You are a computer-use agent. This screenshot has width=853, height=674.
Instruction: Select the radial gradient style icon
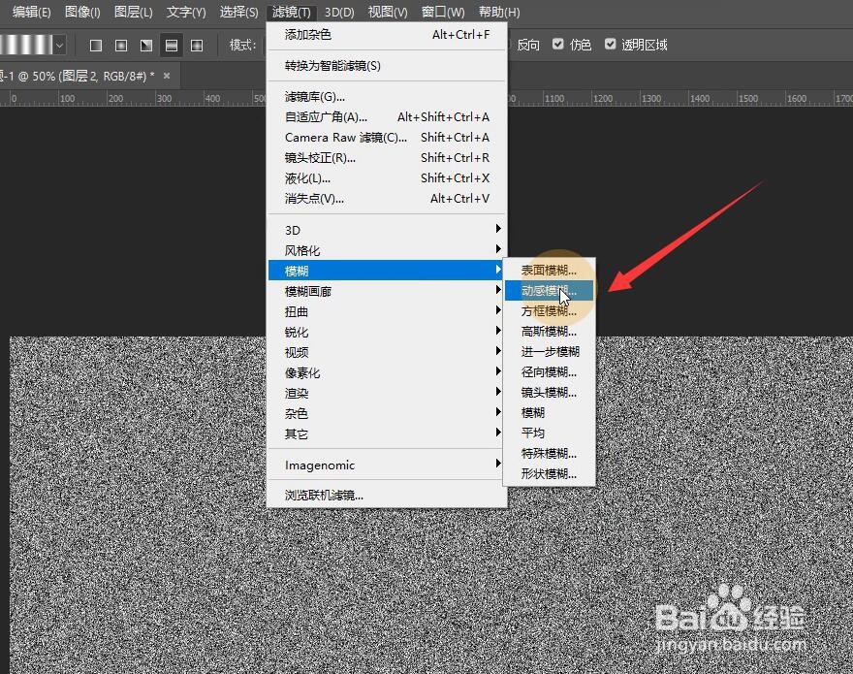(118, 45)
